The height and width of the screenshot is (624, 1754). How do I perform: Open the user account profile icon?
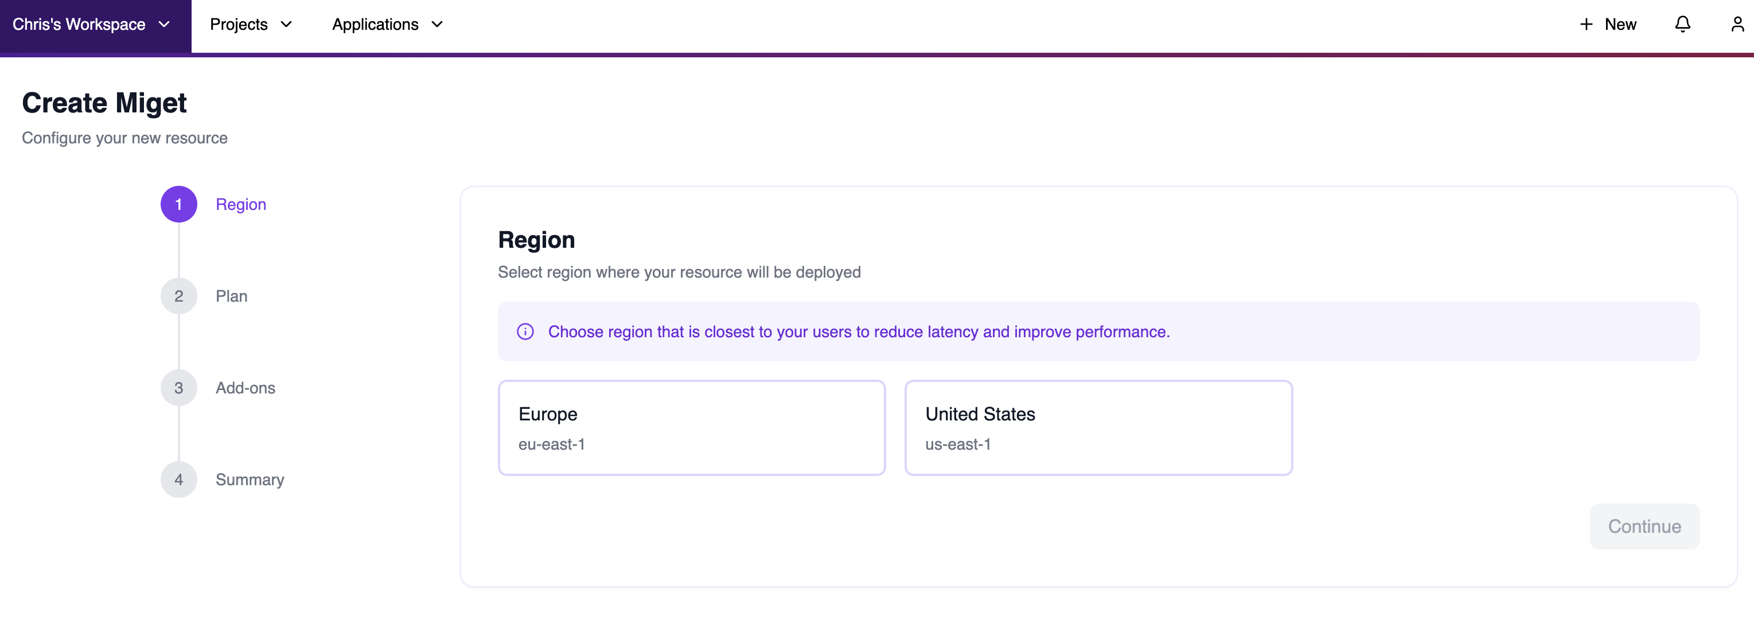click(x=1737, y=25)
